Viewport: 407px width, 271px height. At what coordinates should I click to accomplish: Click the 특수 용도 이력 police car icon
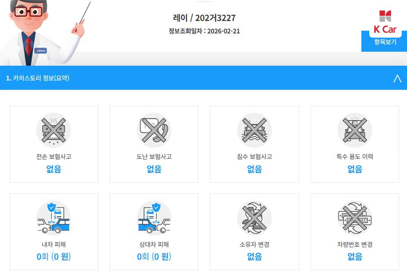355,130
